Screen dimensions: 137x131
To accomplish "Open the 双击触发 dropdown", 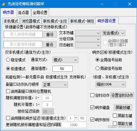I will 88,45.
